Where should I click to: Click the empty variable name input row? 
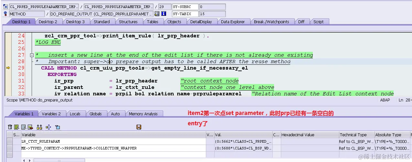coord(113,155)
